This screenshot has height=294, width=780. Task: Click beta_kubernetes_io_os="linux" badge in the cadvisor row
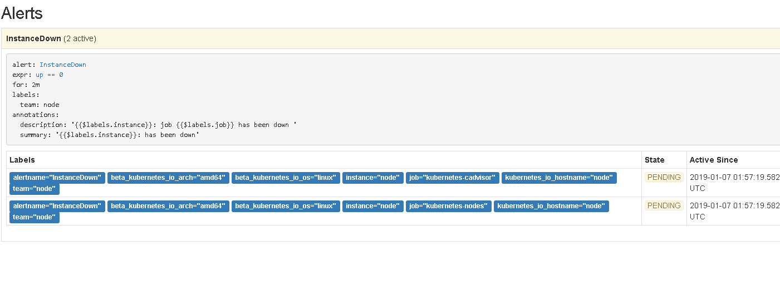[285, 178]
